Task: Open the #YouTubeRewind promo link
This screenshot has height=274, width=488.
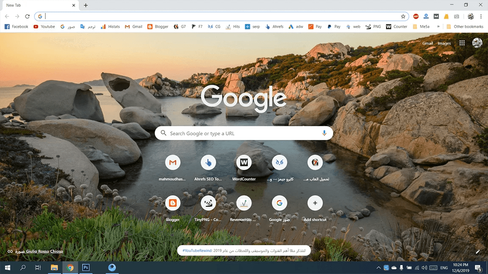Action: click(x=244, y=250)
